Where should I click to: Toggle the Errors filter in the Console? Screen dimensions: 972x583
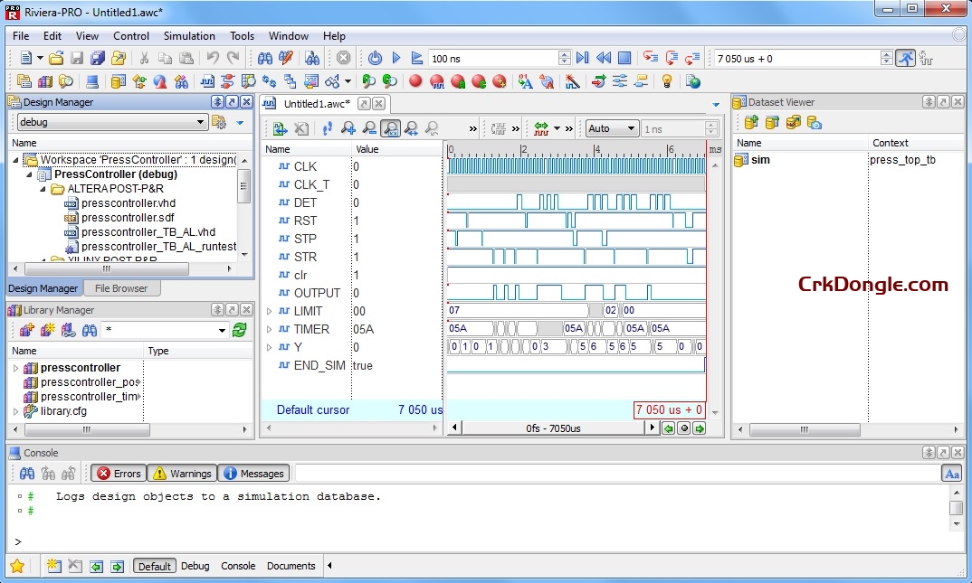118,473
